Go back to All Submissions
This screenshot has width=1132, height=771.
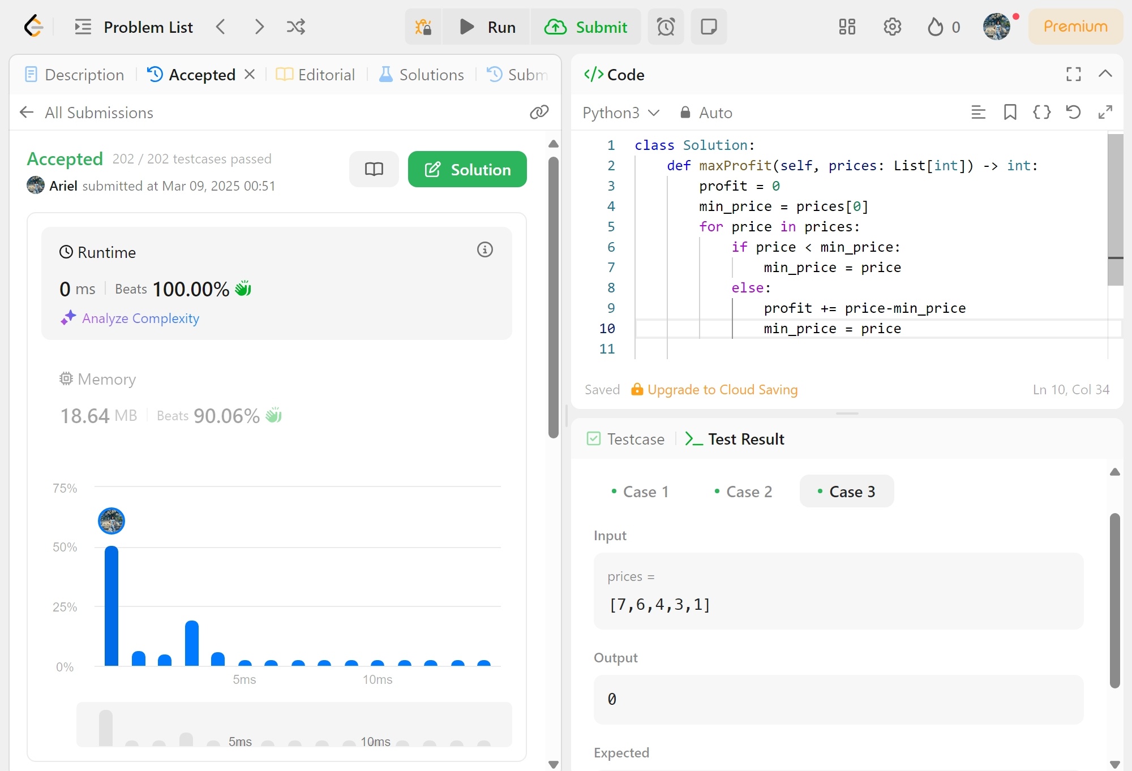click(x=87, y=113)
